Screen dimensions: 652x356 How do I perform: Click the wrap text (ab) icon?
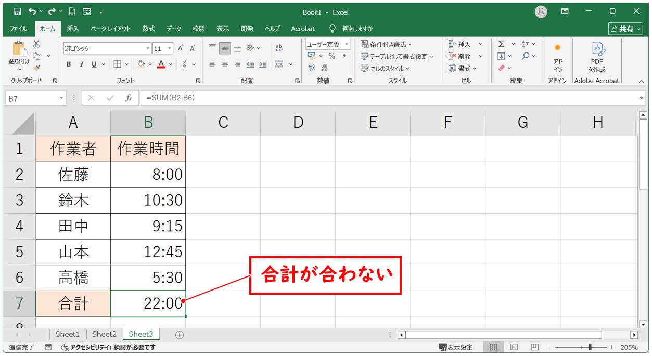click(279, 48)
